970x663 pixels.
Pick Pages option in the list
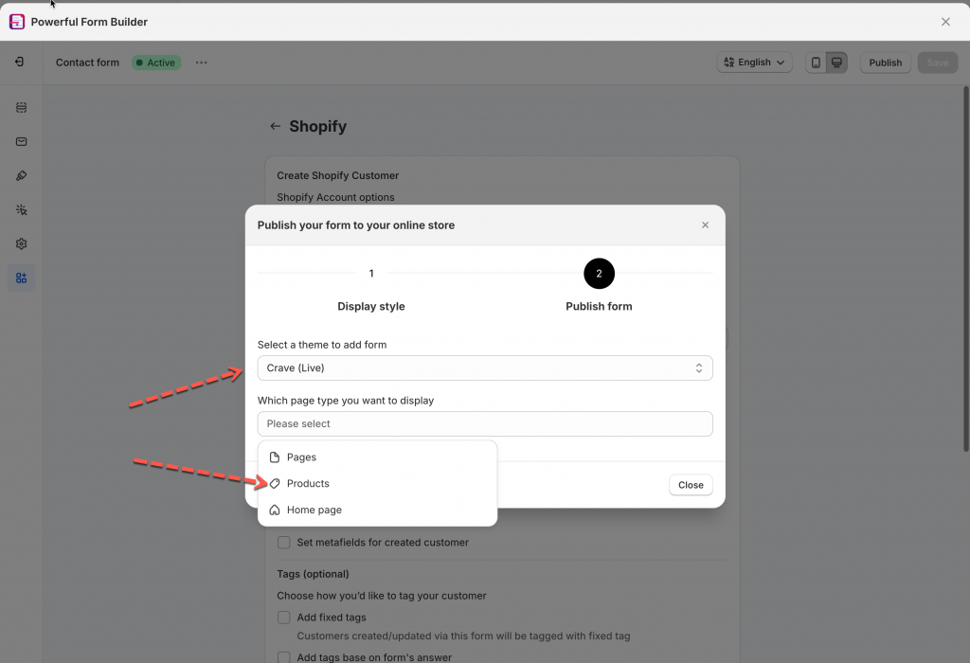pos(301,457)
